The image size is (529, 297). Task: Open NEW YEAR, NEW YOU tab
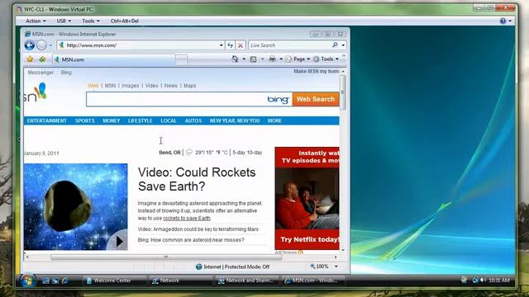pyautogui.click(x=235, y=121)
